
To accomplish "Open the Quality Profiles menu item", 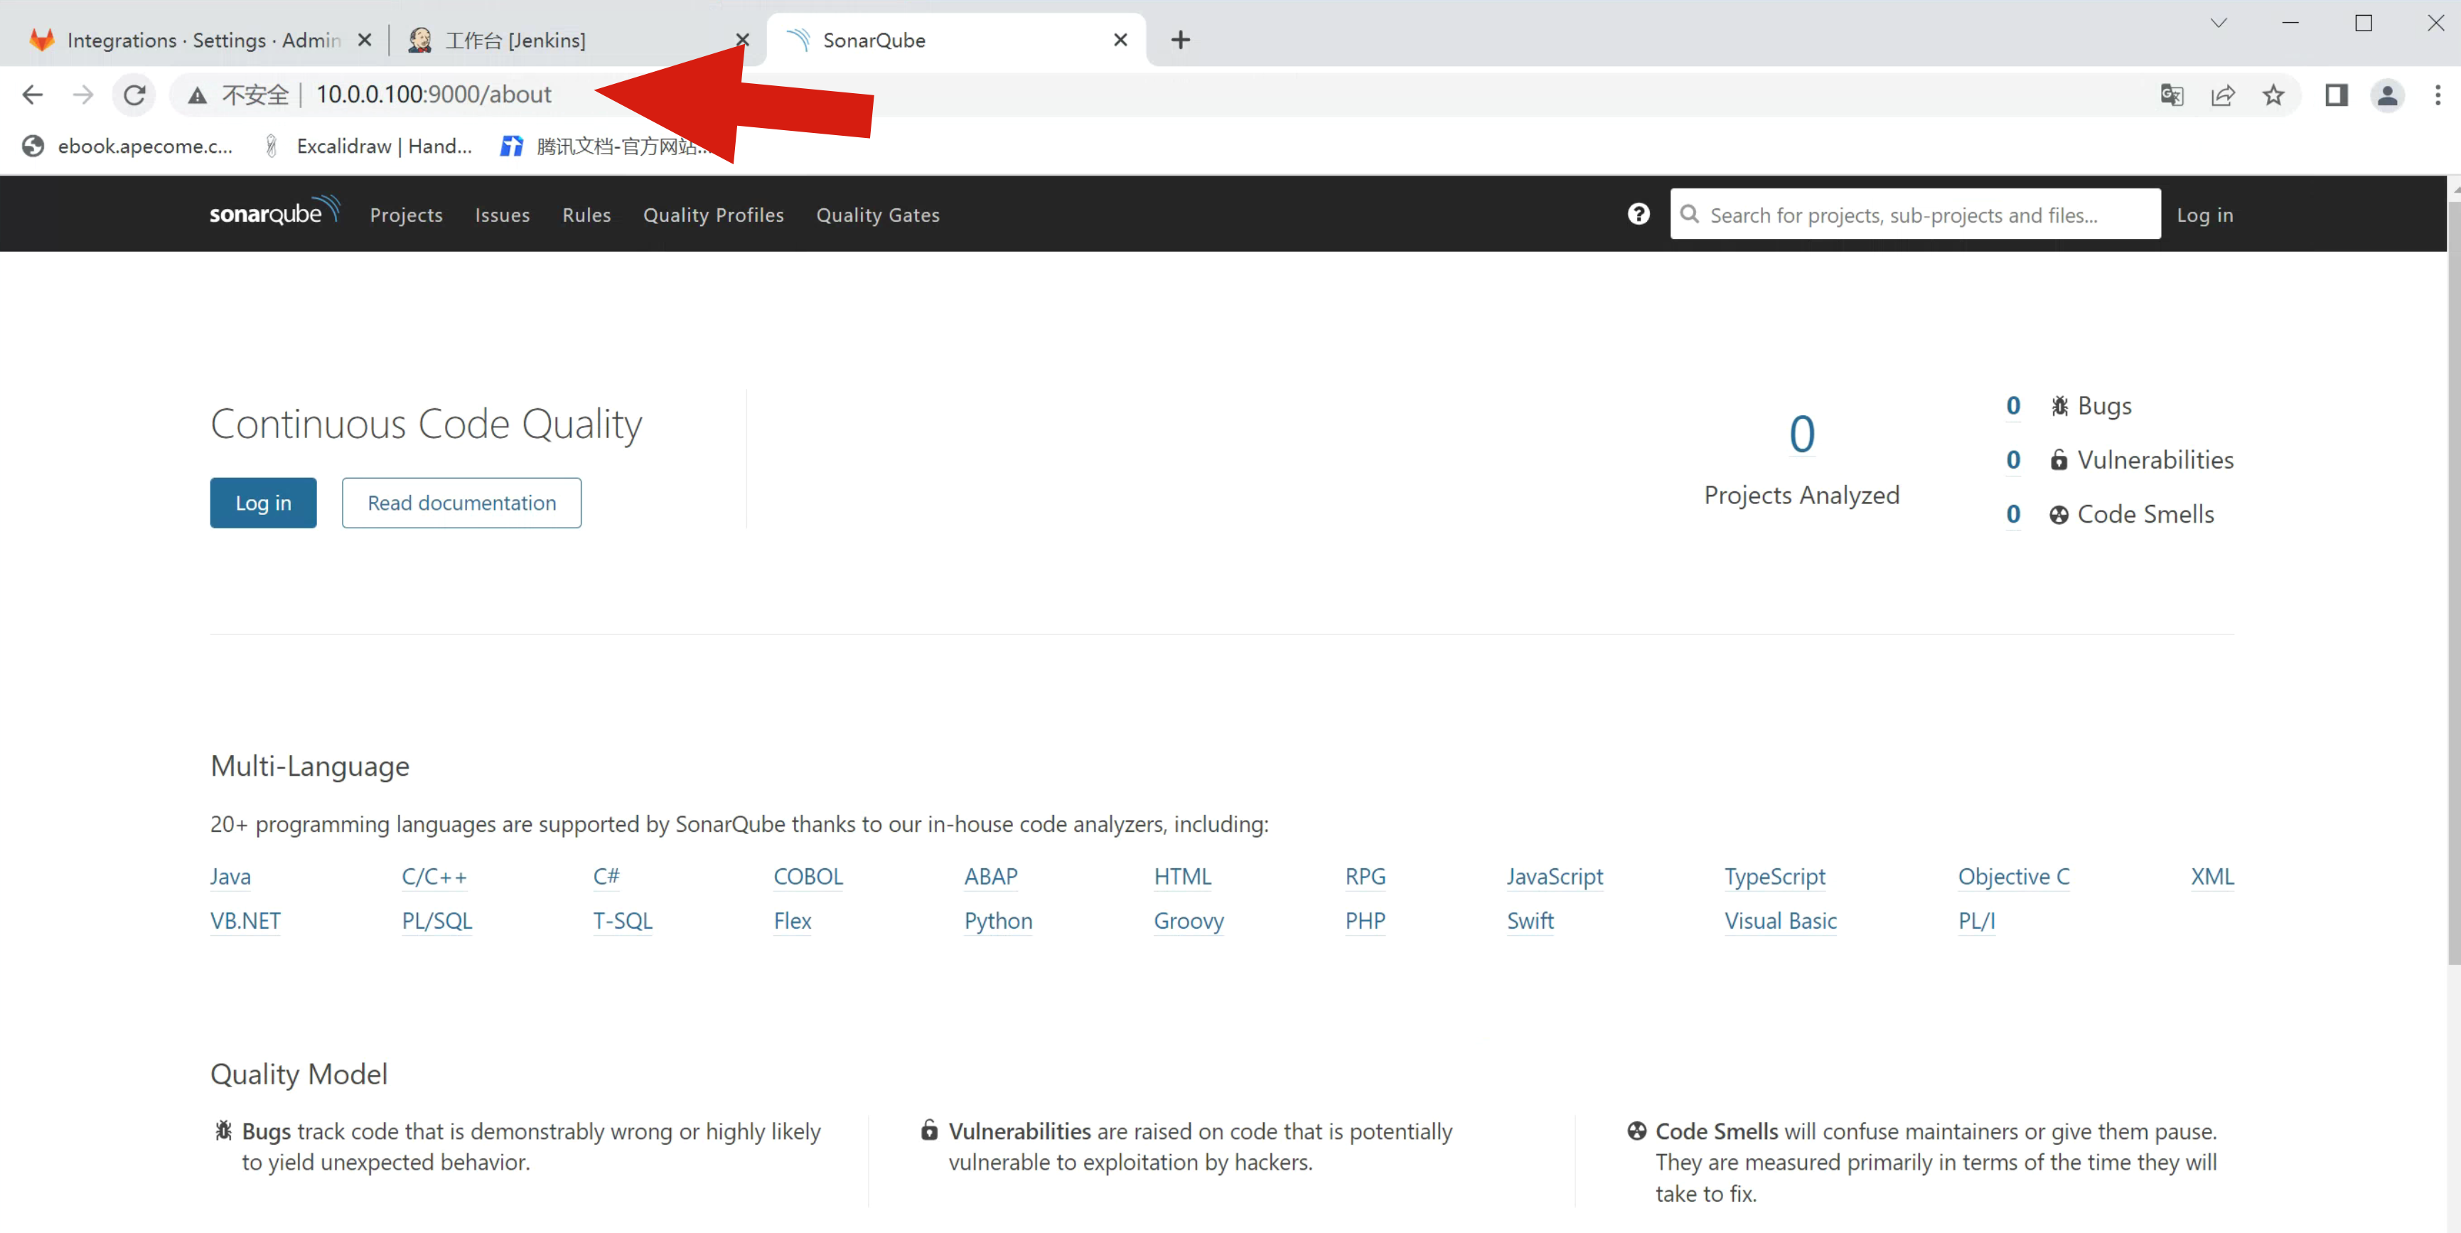I will (713, 215).
